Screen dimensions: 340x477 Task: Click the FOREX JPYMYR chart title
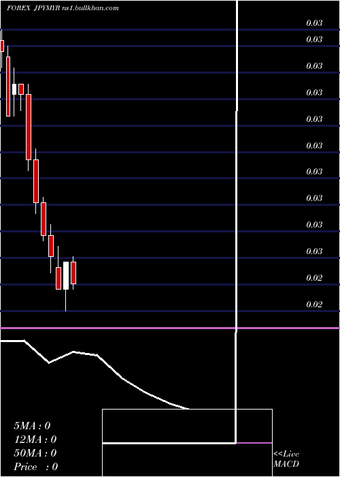tap(34, 8)
